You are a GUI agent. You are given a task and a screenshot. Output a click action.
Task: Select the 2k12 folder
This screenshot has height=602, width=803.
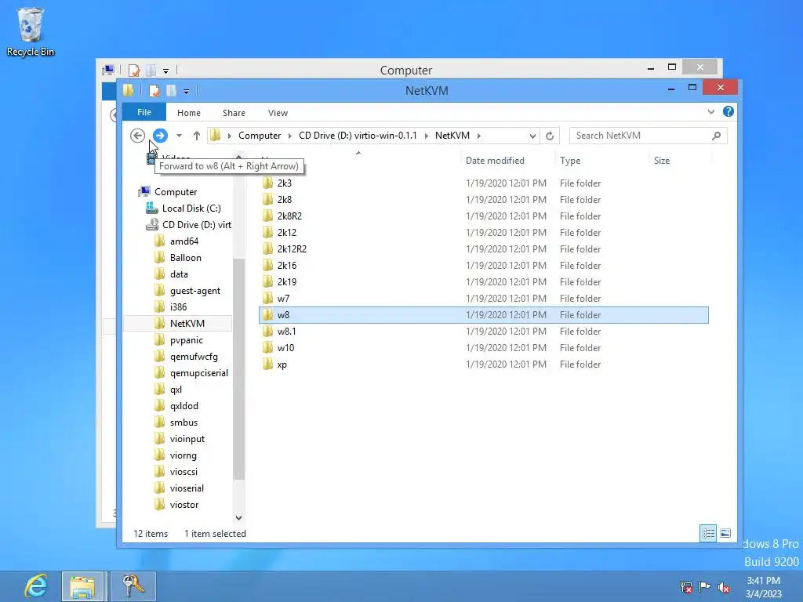(483, 232)
